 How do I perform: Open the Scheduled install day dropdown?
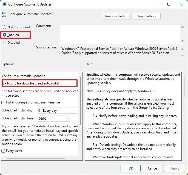[x=58, y=111]
